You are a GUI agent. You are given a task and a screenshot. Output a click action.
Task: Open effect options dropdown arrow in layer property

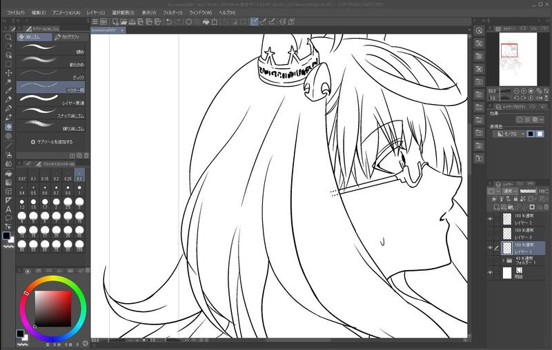(542, 120)
